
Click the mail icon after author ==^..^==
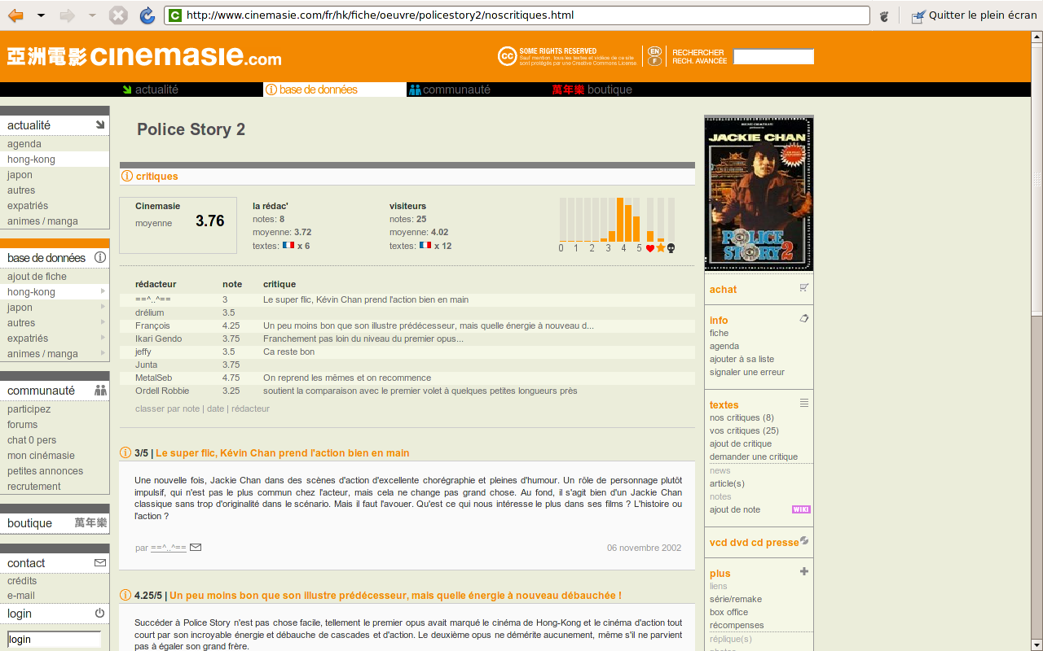point(196,548)
